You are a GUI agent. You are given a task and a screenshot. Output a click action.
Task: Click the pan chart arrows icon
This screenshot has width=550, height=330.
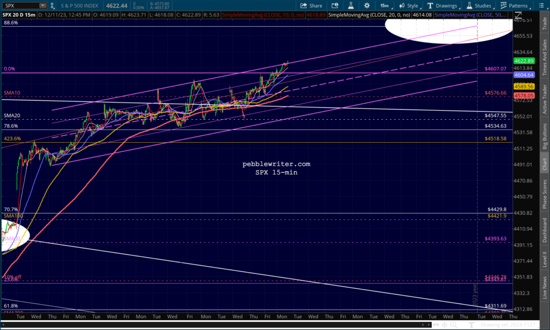coord(436,325)
